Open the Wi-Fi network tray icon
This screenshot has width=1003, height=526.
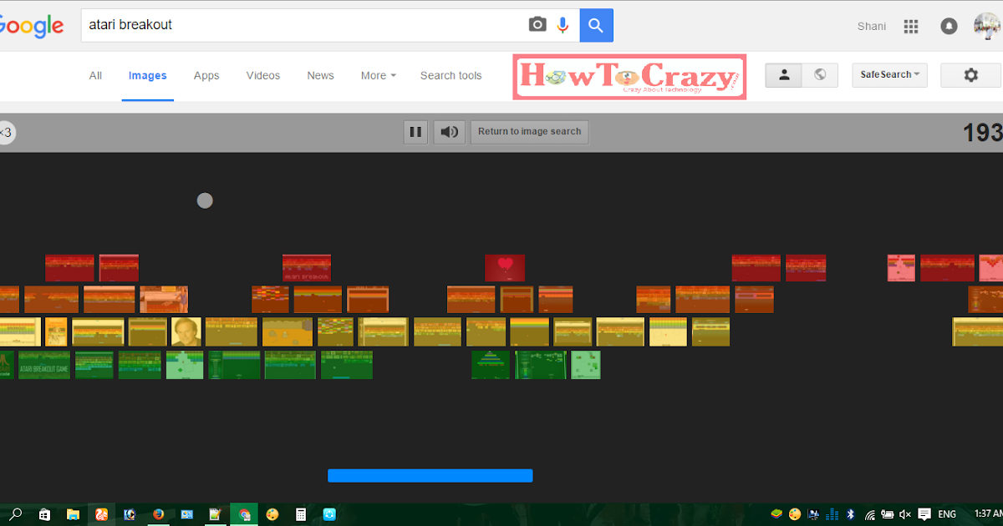(869, 514)
